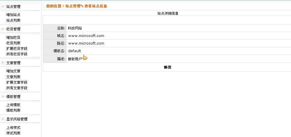Expand the 站点管理 section header
Viewport: 291px width, 137px height.
click(13, 6)
